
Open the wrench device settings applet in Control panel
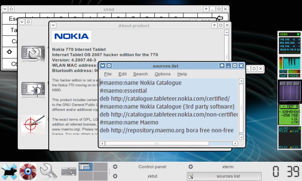click(x=33, y=54)
